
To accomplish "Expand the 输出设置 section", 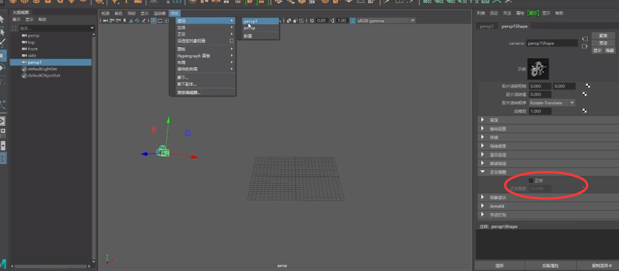I will [x=482, y=128].
